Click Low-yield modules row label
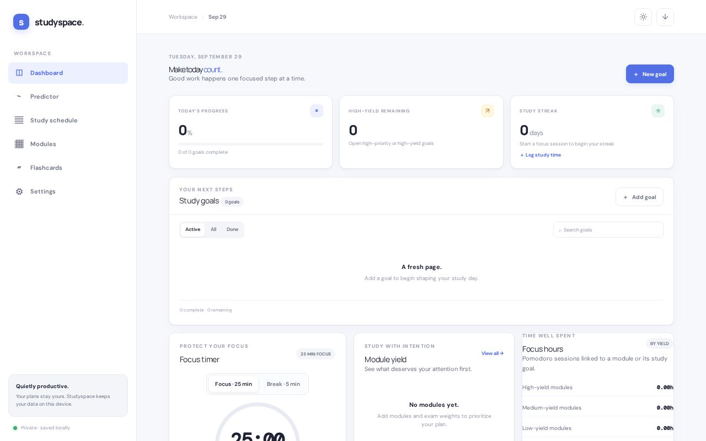This screenshot has height=441, width=706. [547, 428]
